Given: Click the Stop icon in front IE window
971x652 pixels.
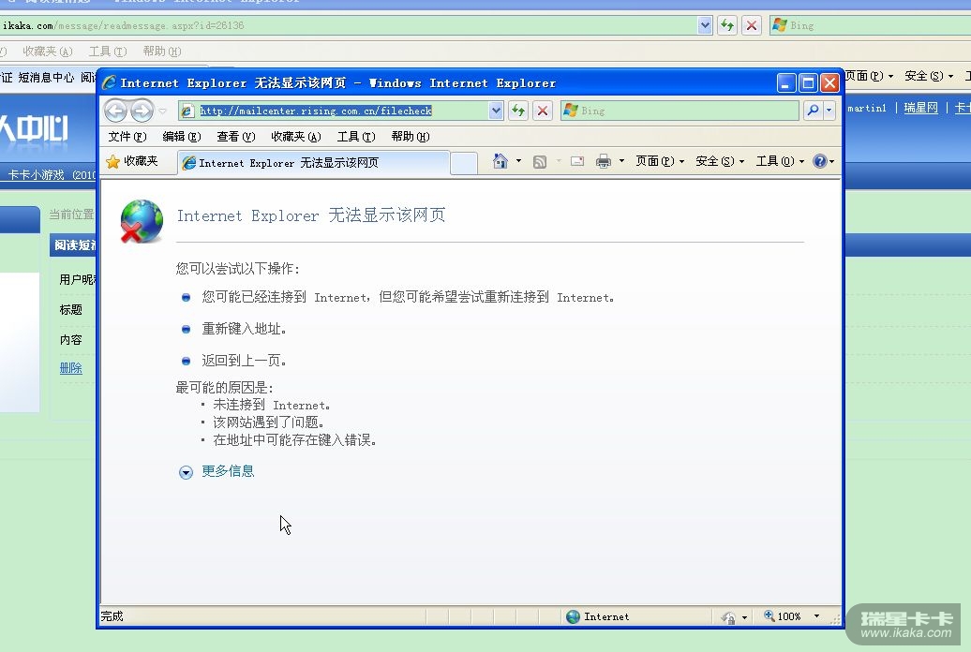Looking at the screenshot, I should [x=543, y=111].
